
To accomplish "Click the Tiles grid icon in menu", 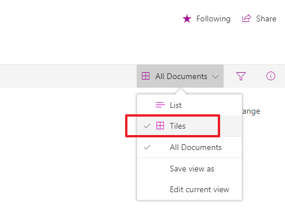I will [160, 126].
